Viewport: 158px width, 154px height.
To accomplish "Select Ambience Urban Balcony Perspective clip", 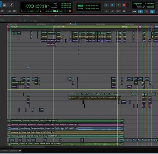I will coord(66,128).
